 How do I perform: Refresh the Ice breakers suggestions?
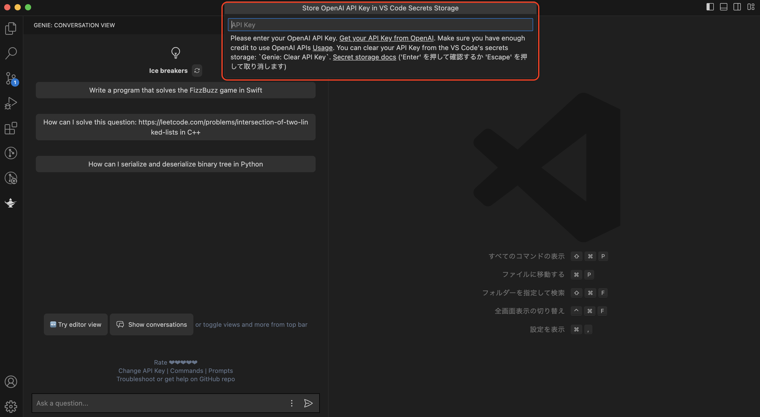197,71
